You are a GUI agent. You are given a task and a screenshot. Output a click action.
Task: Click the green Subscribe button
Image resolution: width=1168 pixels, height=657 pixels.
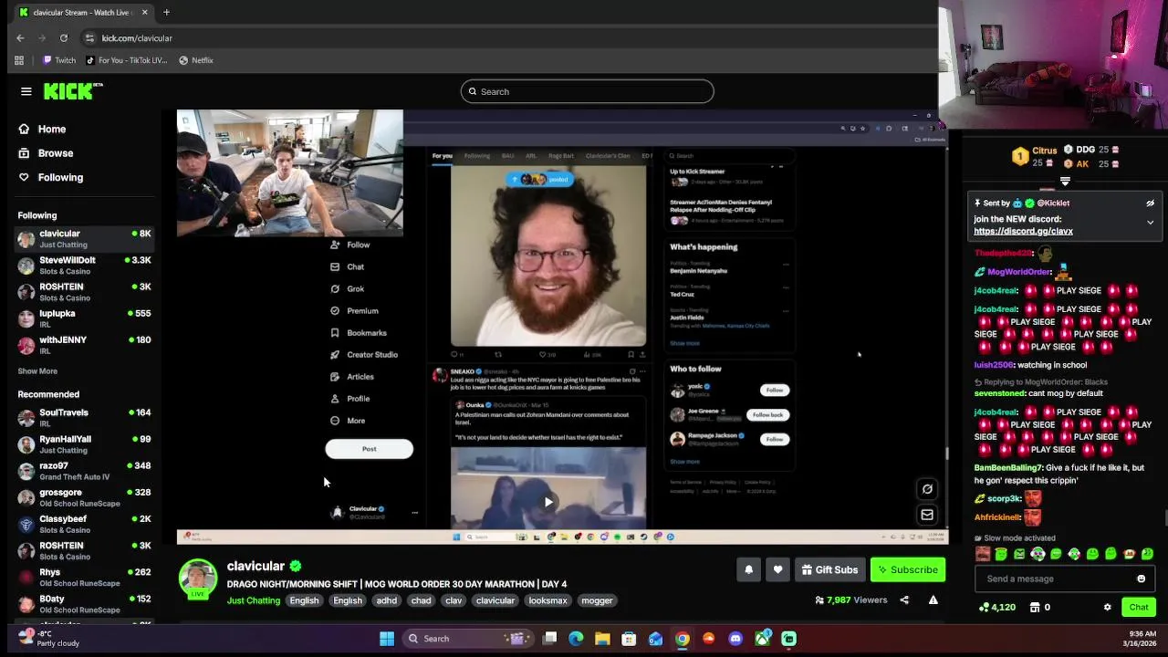tap(908, 569)
